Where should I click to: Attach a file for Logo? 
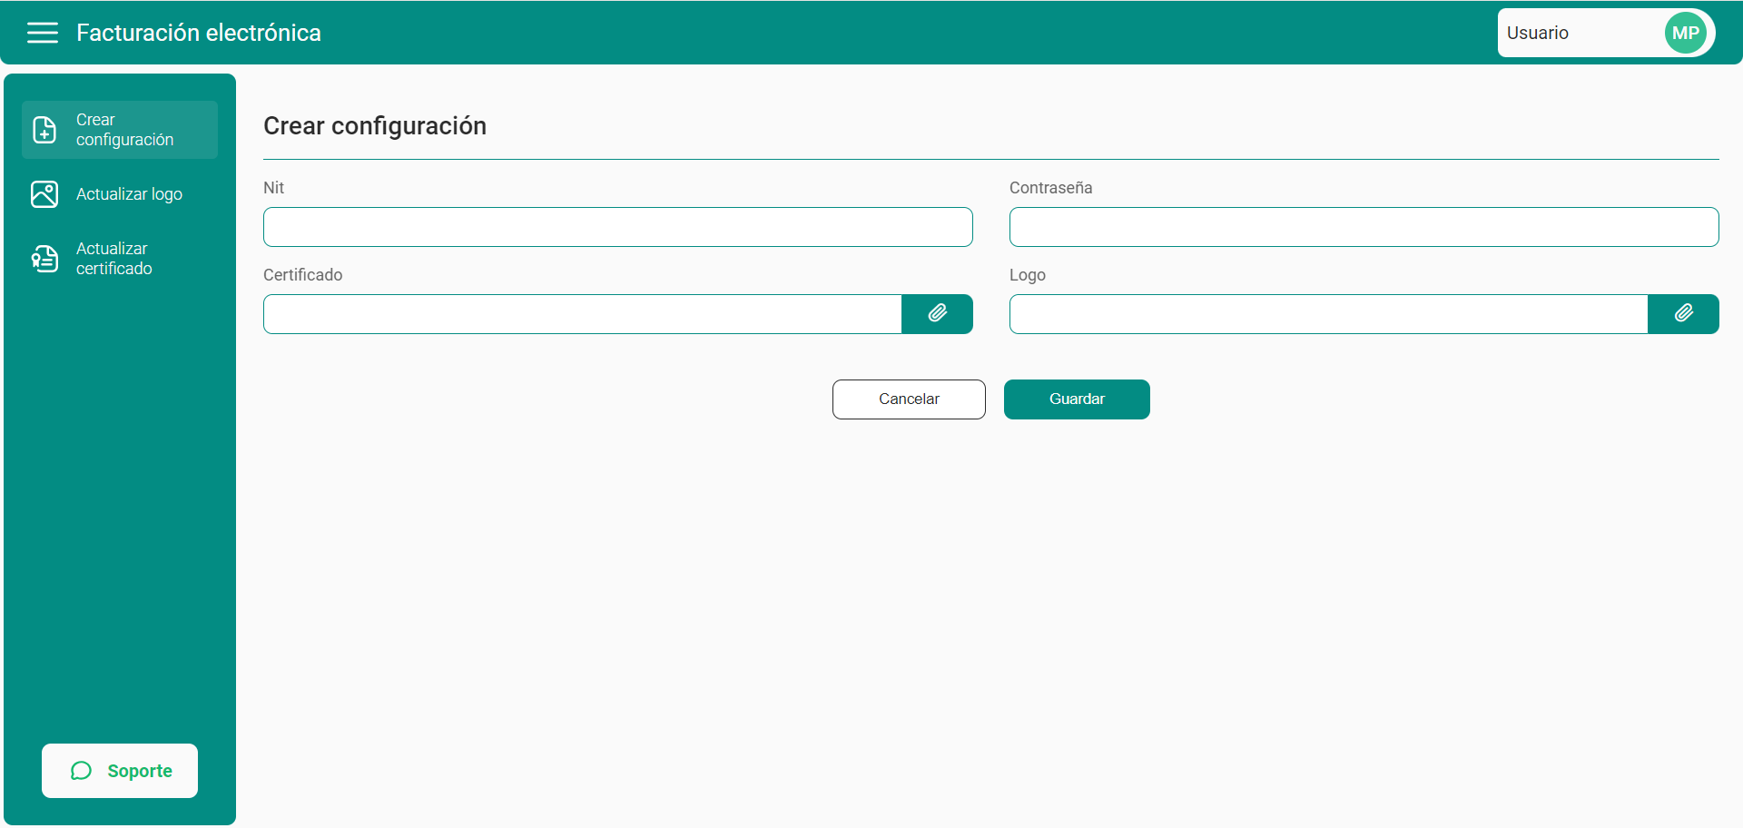click(1683, 314)
